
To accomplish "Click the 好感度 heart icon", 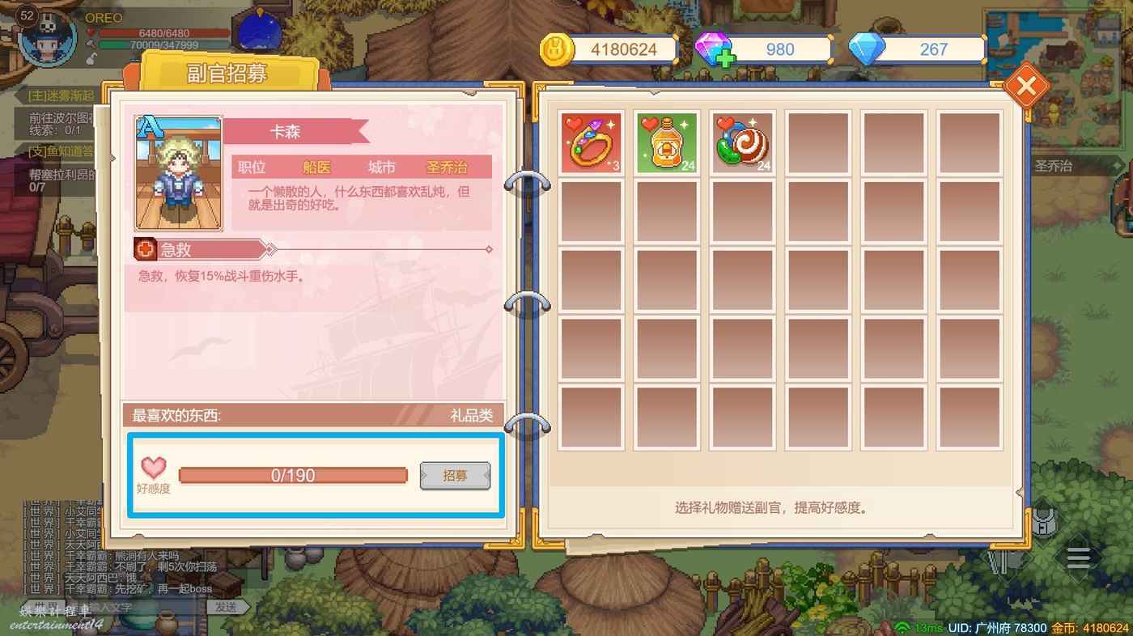I will click(x=153, y=468).
